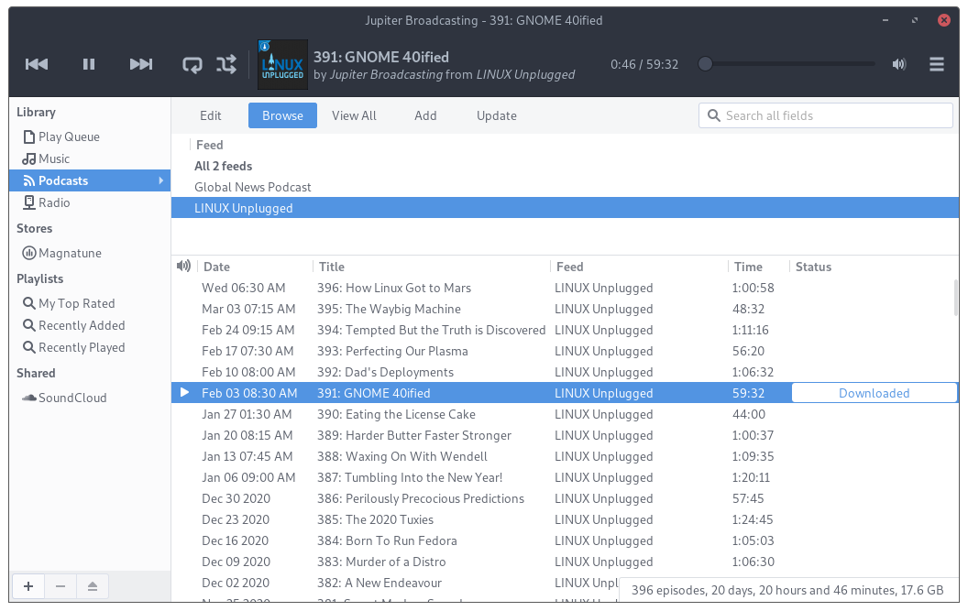Expand the Podcasts arrow in sidebar
Viewport: 968px width, 611px height.
[160, 180]
